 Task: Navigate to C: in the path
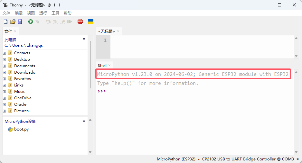(x=6, y=45)
